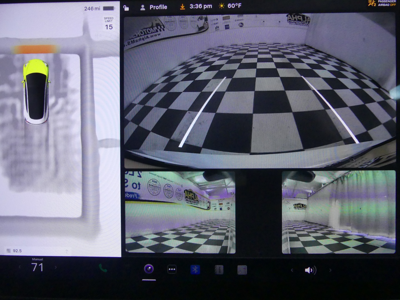The image size is (400, 300).
Task: Open the all apps three-dots menu
Action: 172,269
